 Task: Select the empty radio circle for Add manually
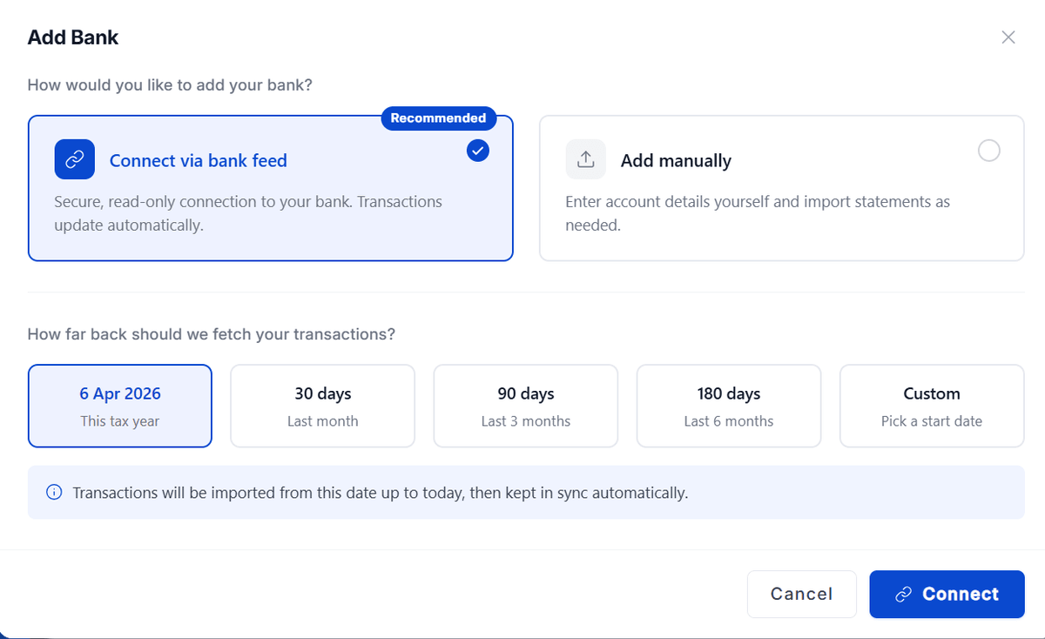tap(989, 151)
